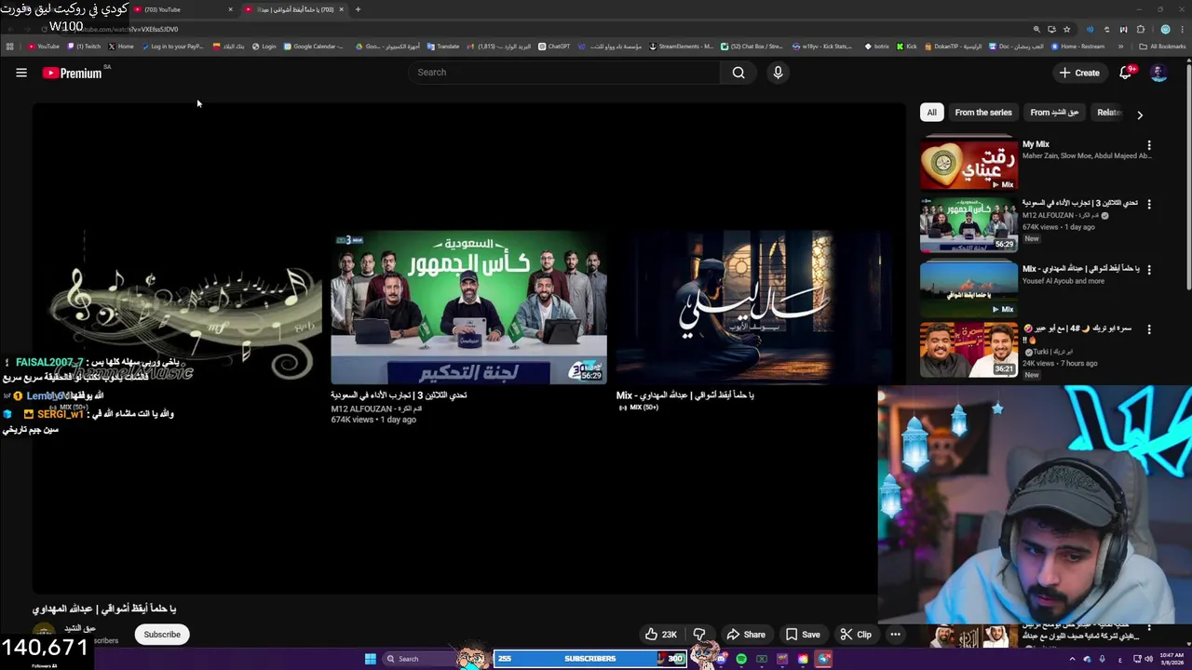Open Spotify from the taskbar
The image size is (1192, 670).
pos(741,659)
